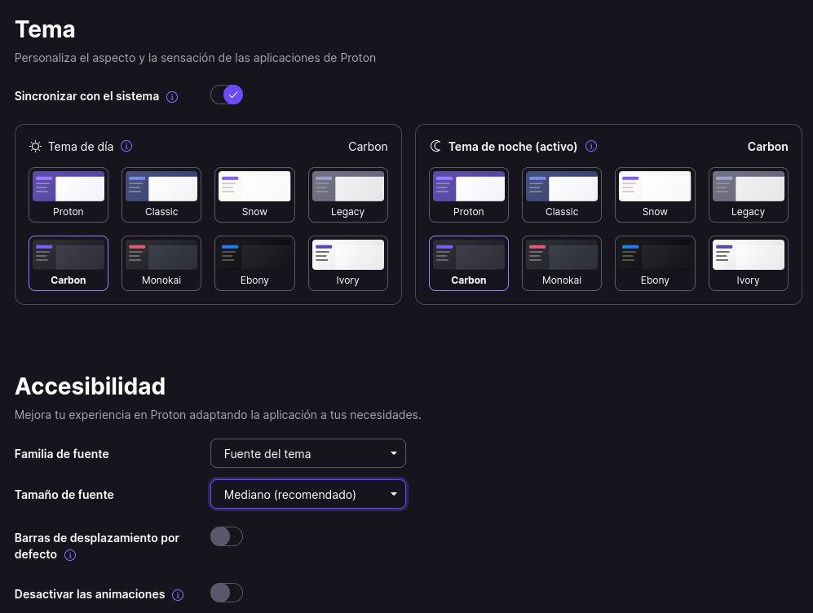Select Monokai theme for day
The height and width of the screenshot is (613, 813).
click(161, 263)
